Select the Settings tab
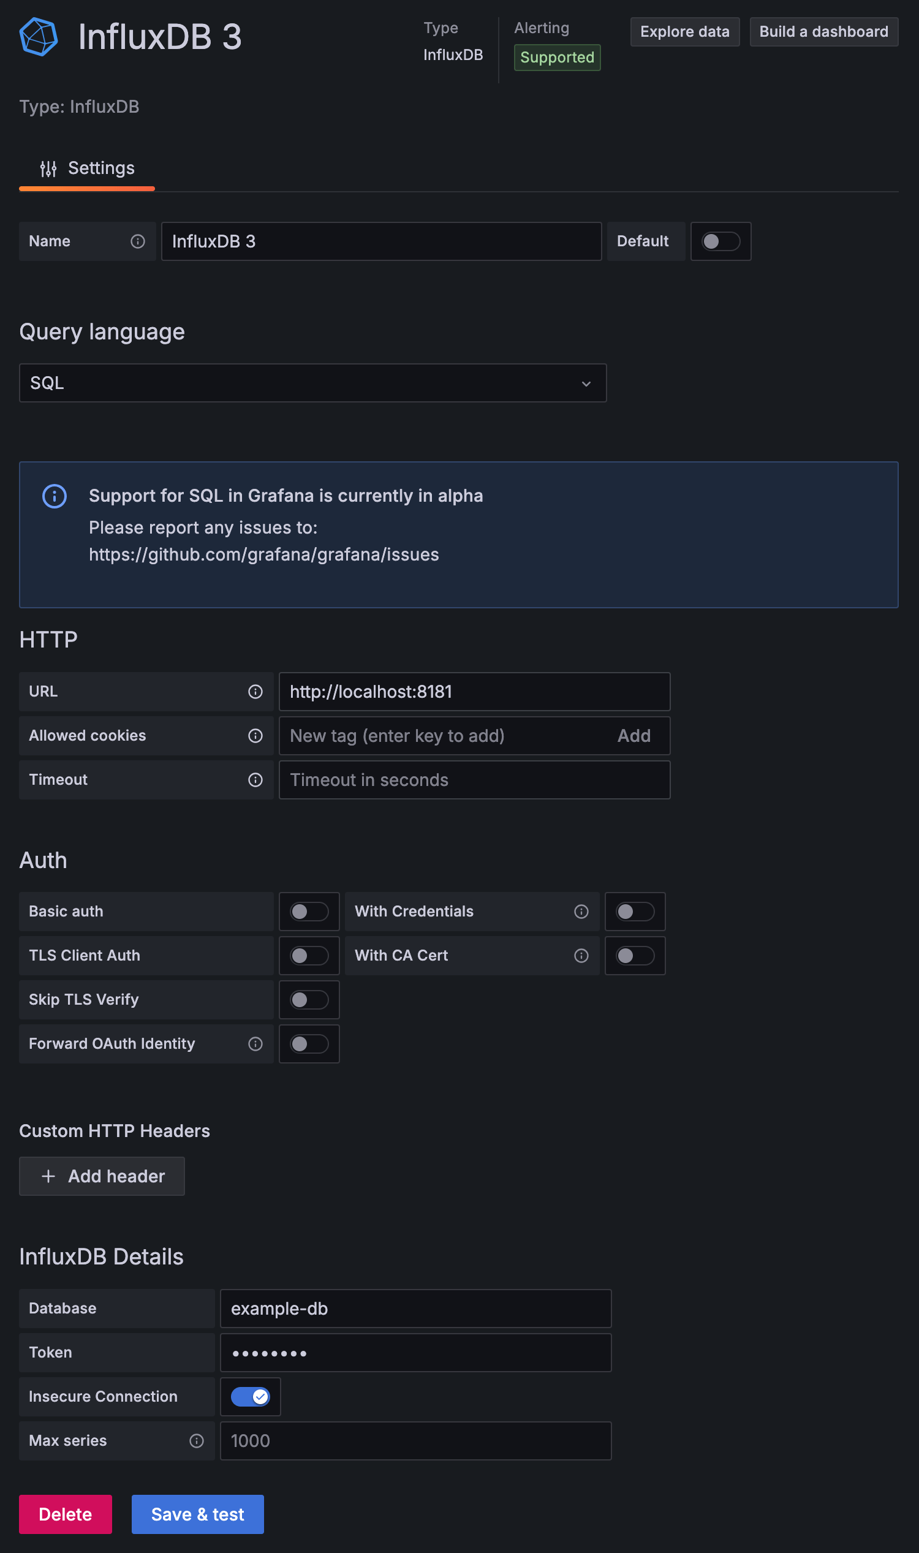The width and height of the screenshot is (919, 1553). [x=88, y=168]
